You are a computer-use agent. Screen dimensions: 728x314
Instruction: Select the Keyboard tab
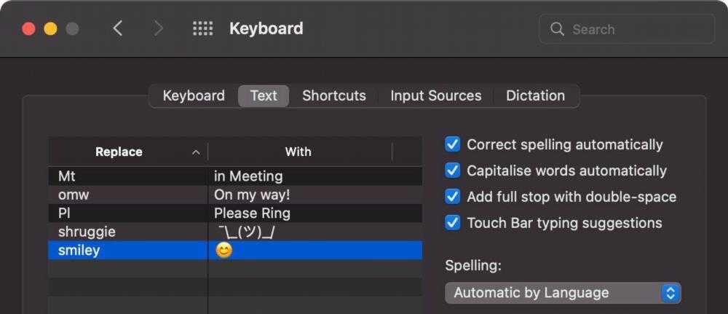tap(194, 95)
